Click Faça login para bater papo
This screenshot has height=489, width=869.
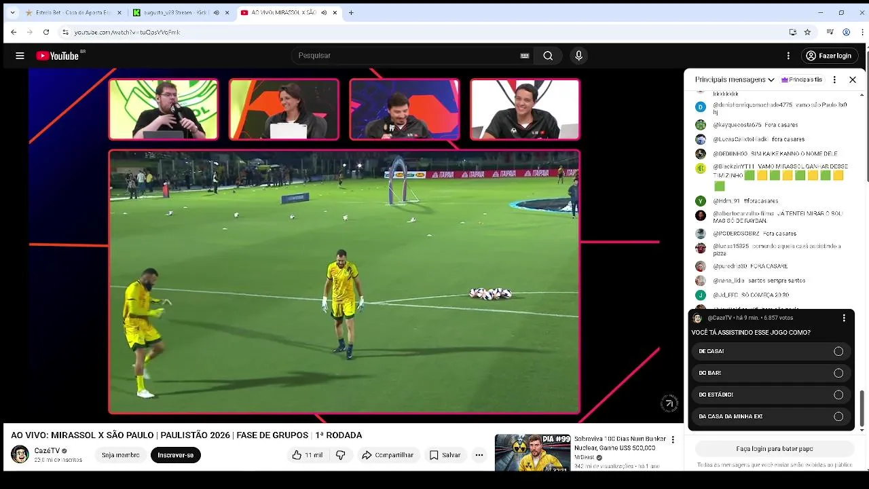774,449
